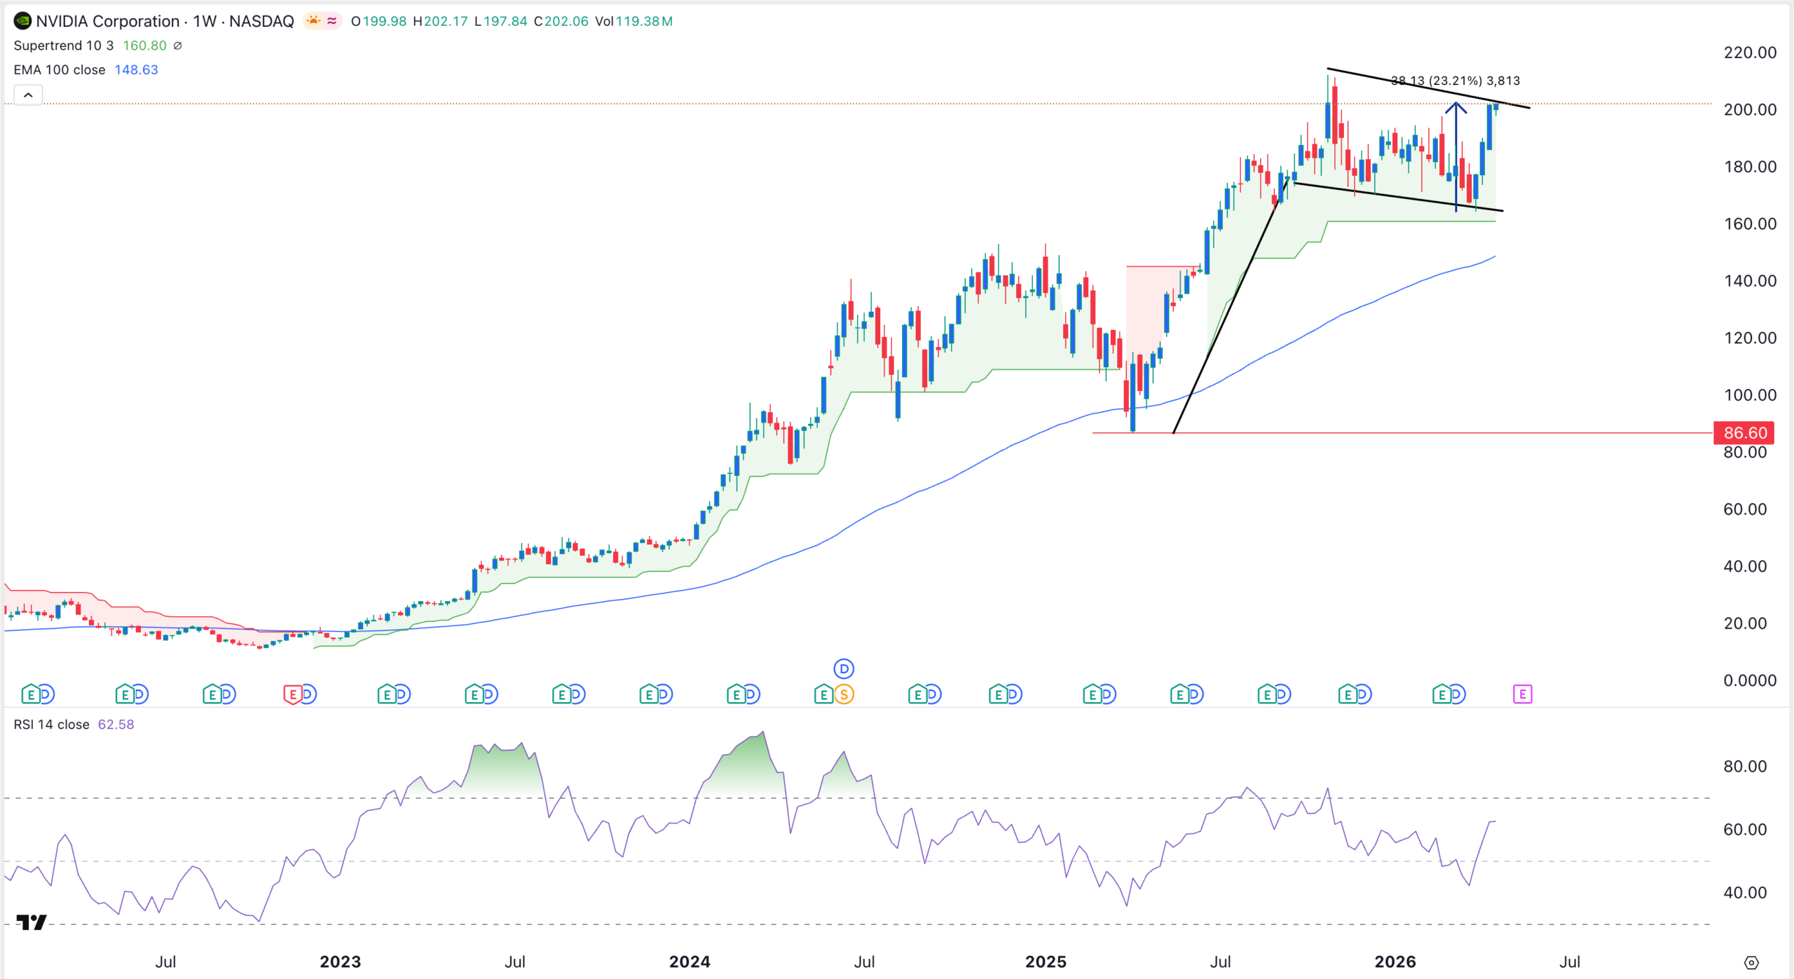Screen dimensions: 1794x979
Task: Click the 2025 label on time axis
Action: (1046, 962)
